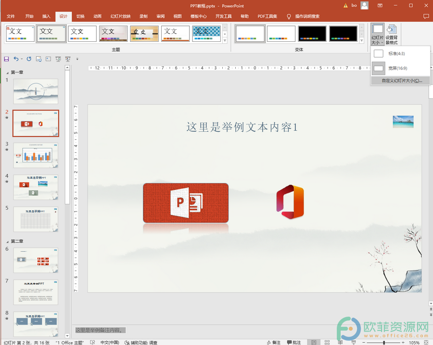Open the undo history dropdown arrow
This screenshot has height=345, width=433.
coord(22,59)
